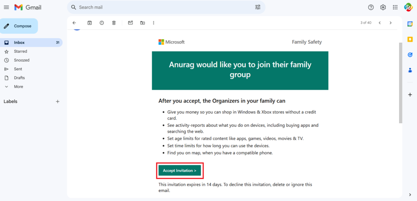Delete this email with trash icon
The height and width of the screenshot is (201, 417).
(114, 23)
